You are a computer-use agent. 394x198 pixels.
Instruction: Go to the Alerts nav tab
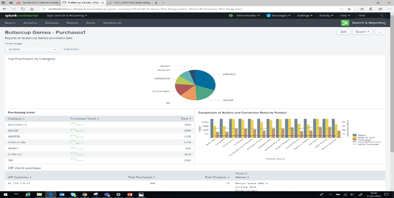[91, 23]
